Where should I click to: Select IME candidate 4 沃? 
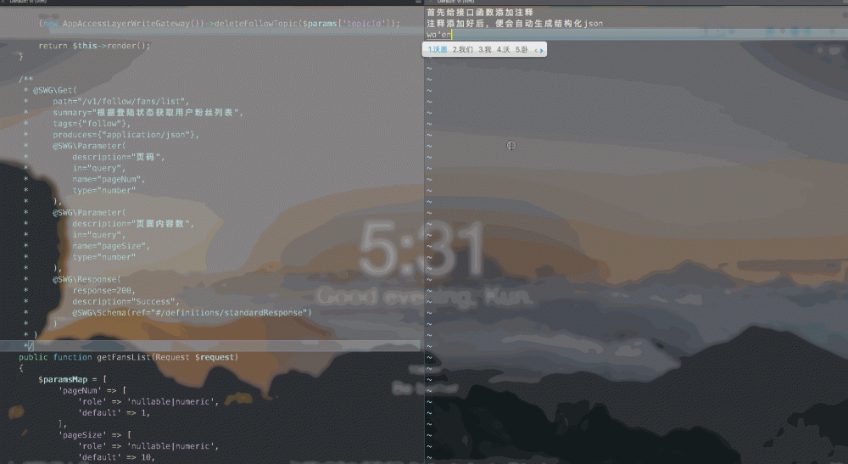click(x=503, y=50)
